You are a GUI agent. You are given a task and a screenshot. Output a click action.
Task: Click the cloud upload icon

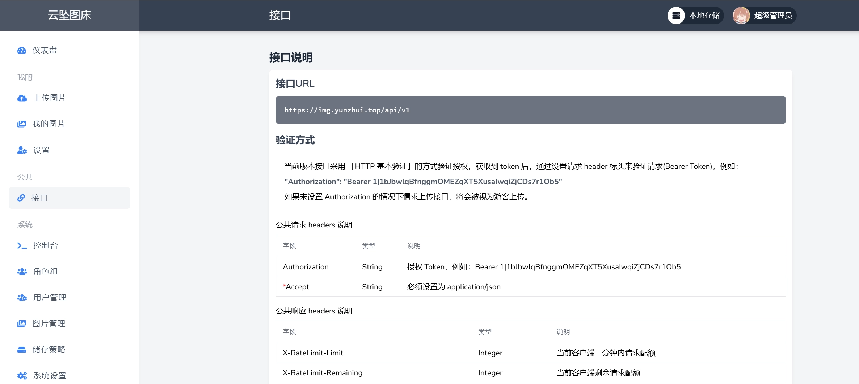(x=22, y=98)
